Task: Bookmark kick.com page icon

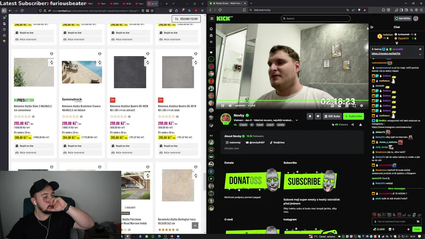Action: (244, 10)
